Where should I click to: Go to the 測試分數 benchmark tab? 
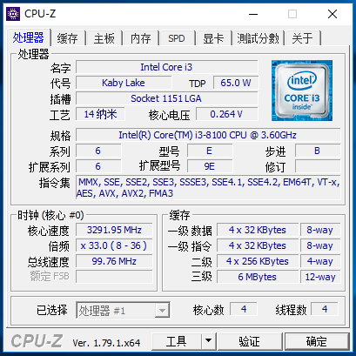pyautogui.click(x=259, y=38)
